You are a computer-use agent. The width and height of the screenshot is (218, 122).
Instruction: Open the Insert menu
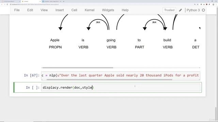point(60,10)
